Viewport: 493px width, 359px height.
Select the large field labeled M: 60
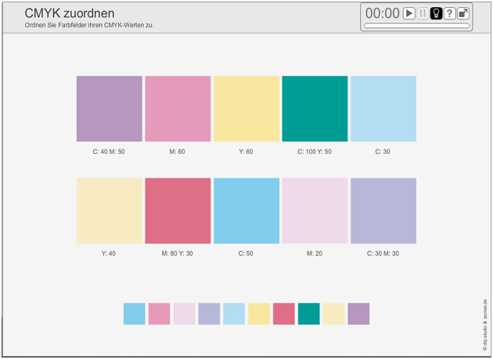pyautogui.click(x=178, y=109)
